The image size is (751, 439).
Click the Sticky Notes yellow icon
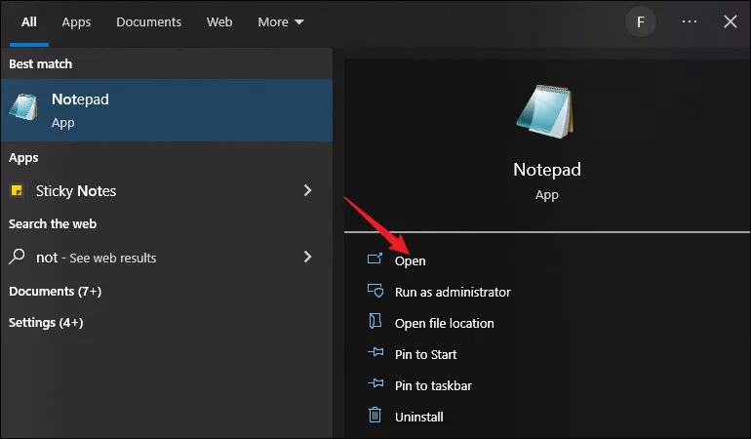coord(17,191)
